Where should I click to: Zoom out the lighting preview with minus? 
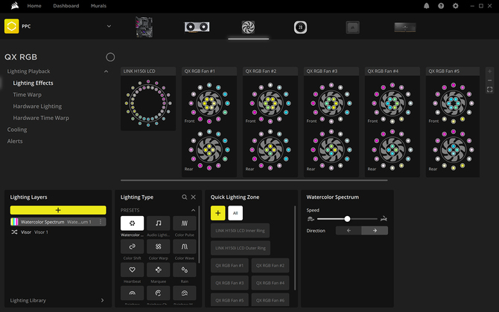(x=490, y=80)
